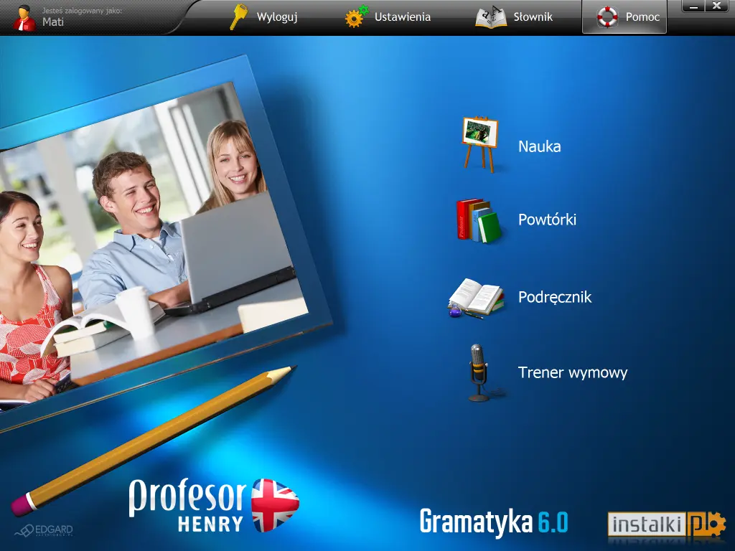Click the open book Podręcznik icon
This screenshot has height=551, width=735.
click(477, 298)
